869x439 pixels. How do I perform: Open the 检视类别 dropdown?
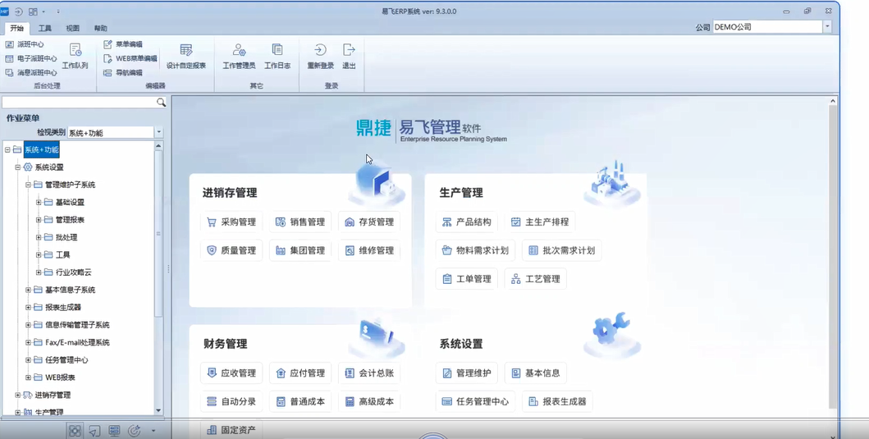[x=158, y=132]
